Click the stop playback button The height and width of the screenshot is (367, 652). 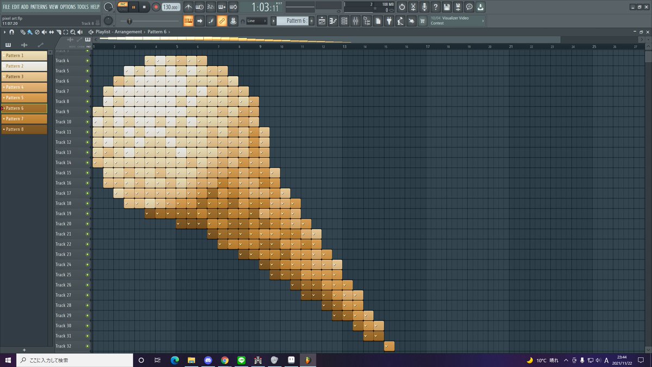[144, 7]
